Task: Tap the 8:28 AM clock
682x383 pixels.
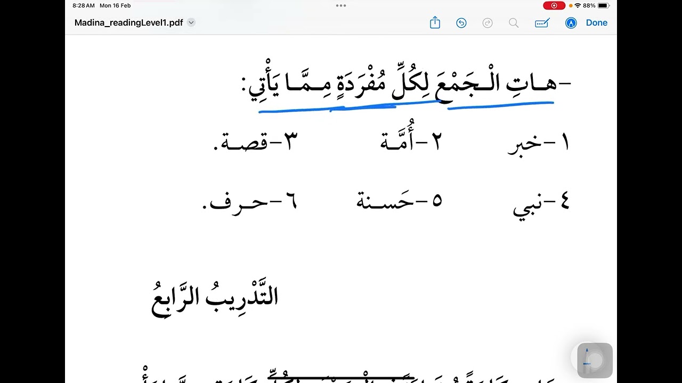Action: pos(84,5)
